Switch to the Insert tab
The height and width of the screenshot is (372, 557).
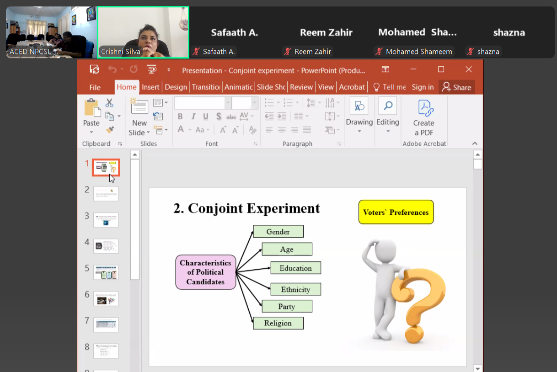[150, 87]
